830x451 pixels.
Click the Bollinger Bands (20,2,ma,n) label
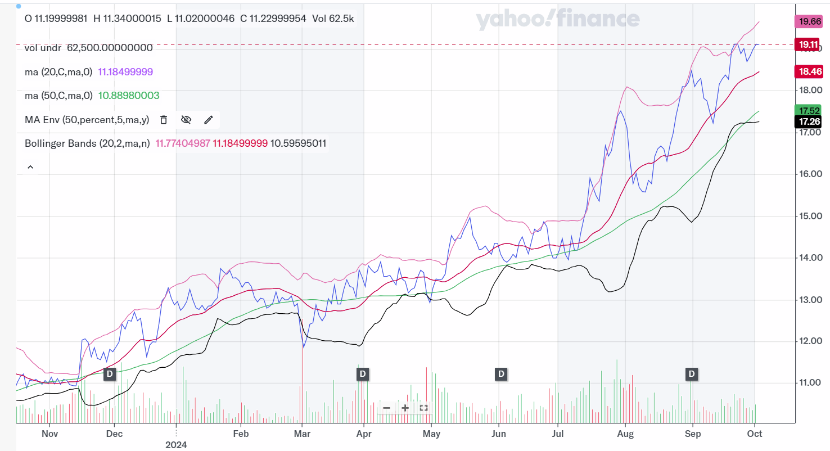[x=87, y=143]
